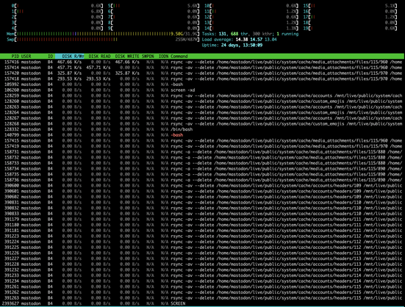Image resolution: width=405 pixels, height=307 pixels.
Task: Sort by the USER column header
Action: [x=26, y=57]
